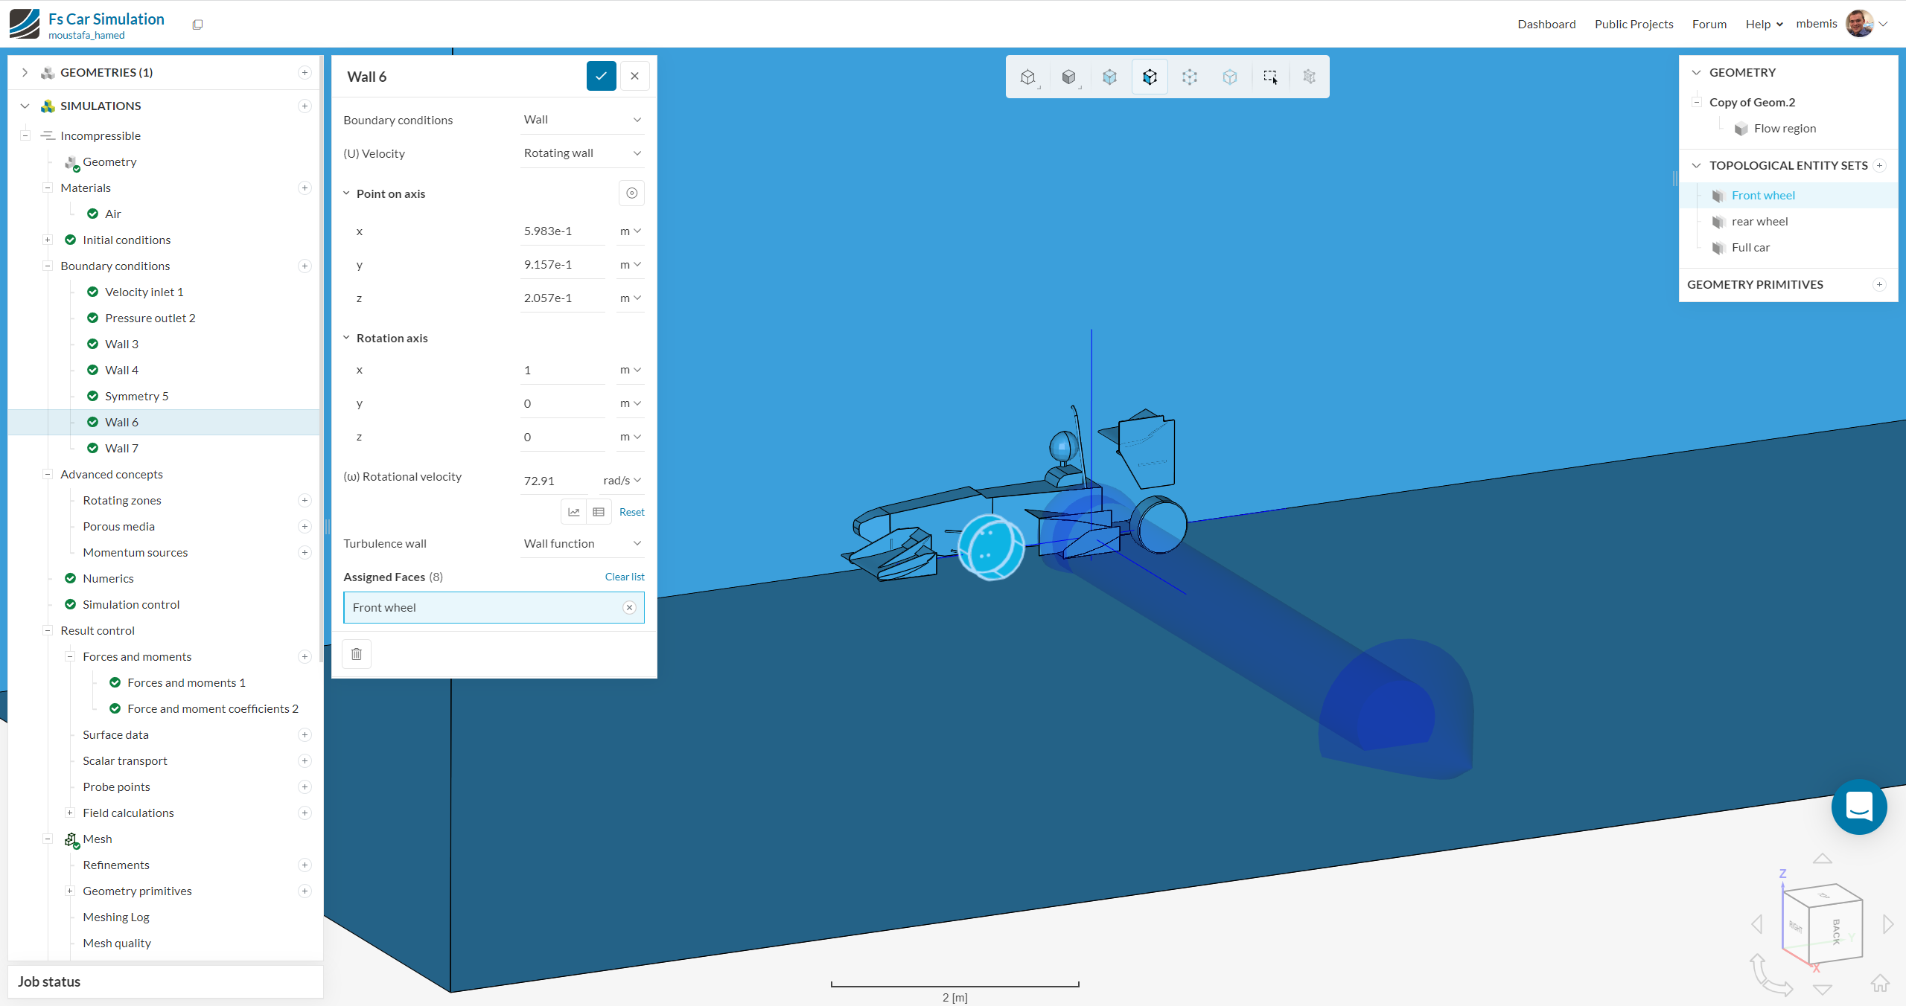The image size is (1906, 1006).
Task: Reset the view with the home icon
Action: [x=1880, y=984]
